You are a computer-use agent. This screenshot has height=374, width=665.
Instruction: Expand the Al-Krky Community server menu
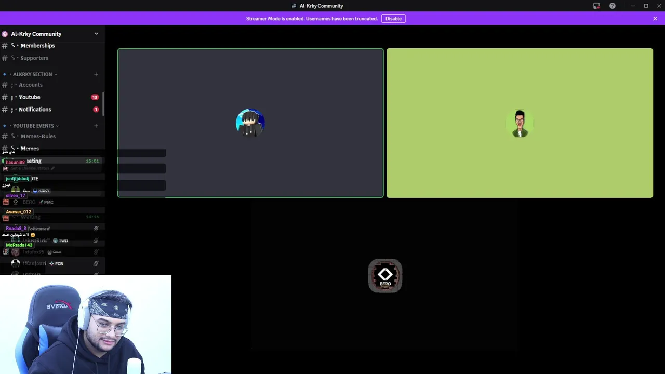(96, 34)
